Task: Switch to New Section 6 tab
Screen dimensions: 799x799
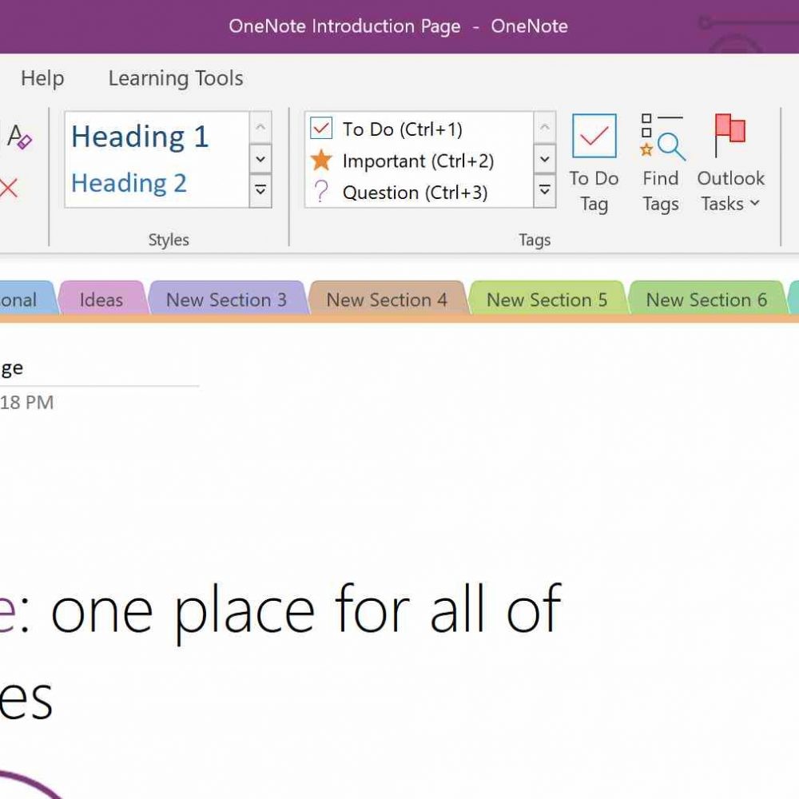Action: (706, 300)
